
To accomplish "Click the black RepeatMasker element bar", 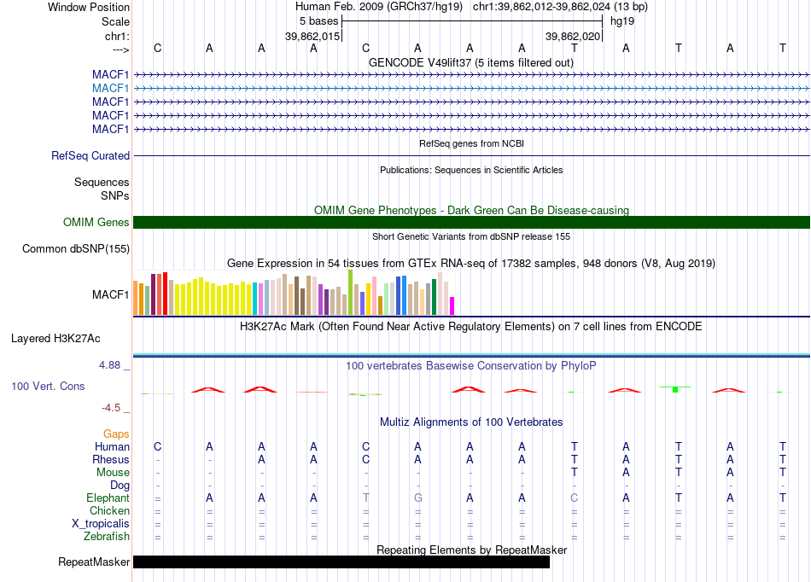I will 341,562.
